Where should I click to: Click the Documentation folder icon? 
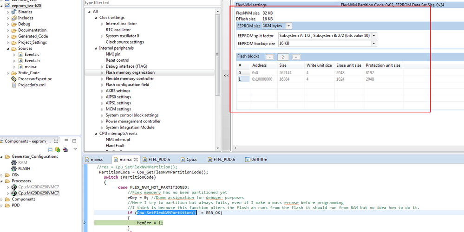(x=13, y=30)
